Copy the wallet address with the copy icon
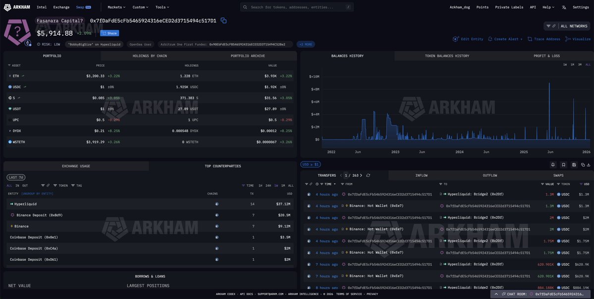This screenshot has height=299, width=594. tap(223, 20)
